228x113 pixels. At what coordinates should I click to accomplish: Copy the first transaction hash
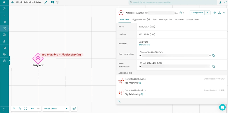[213, 55]
